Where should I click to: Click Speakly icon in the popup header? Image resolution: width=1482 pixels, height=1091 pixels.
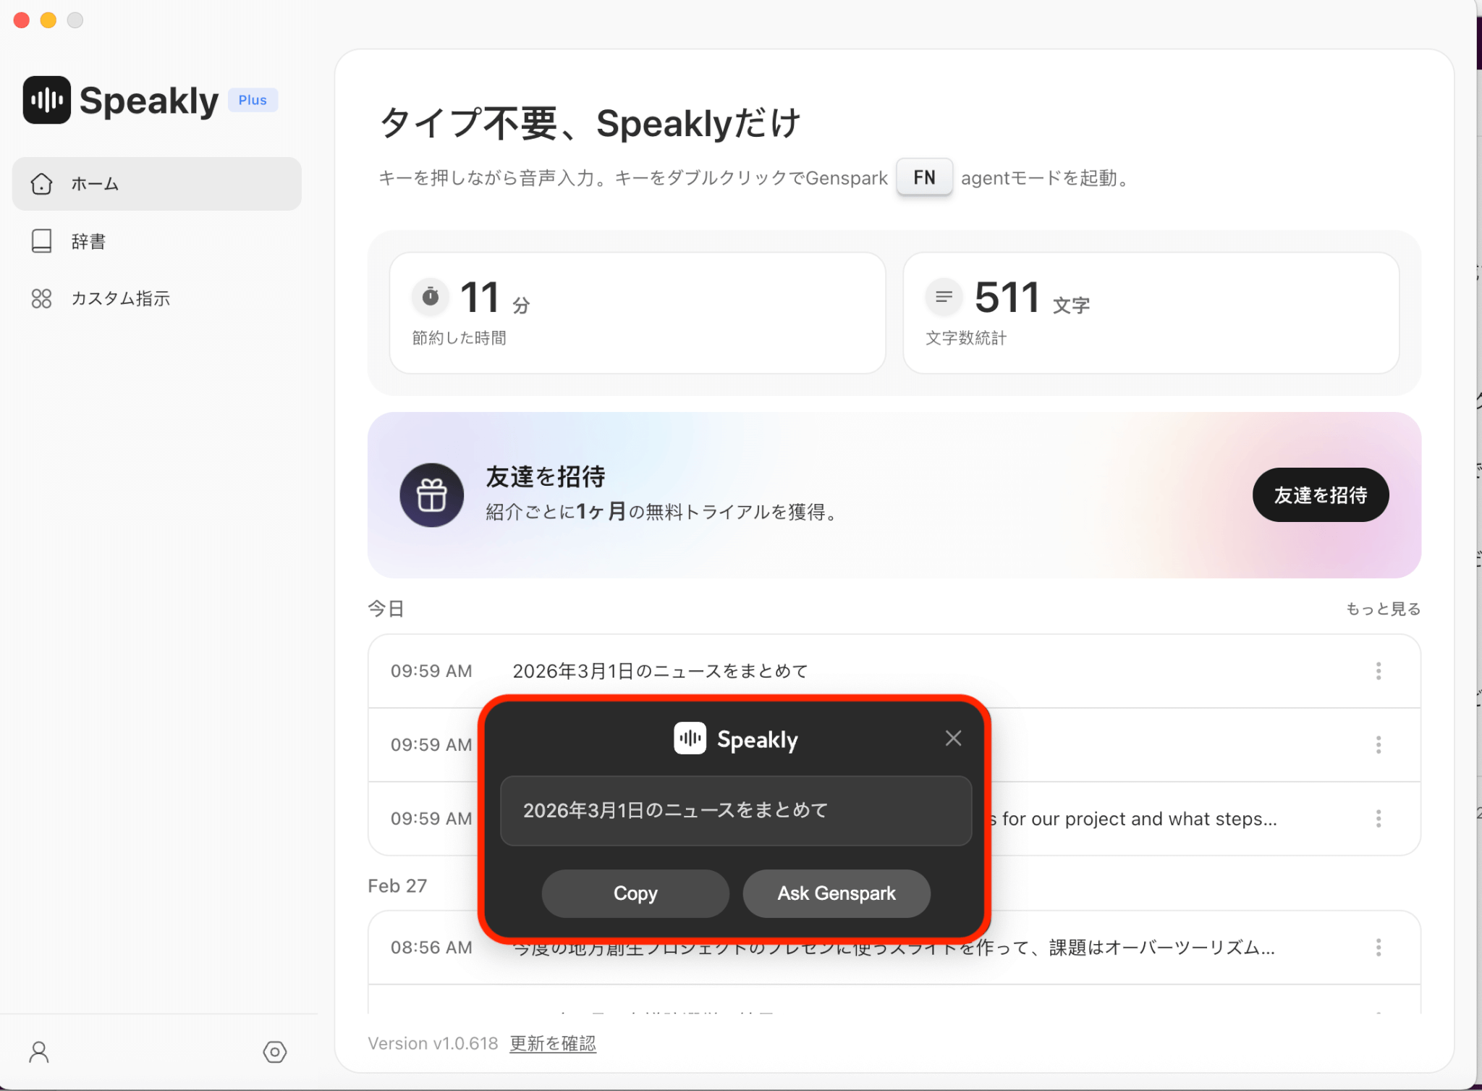tap(690, 738)
